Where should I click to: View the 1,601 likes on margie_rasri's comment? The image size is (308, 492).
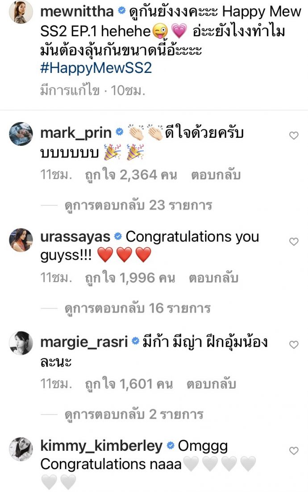129,384
